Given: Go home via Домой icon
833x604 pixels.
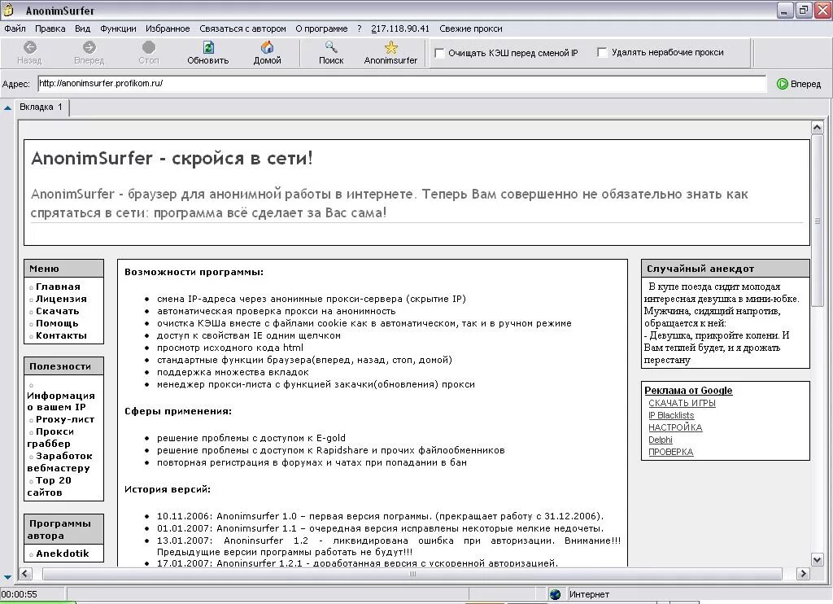Looking at the screenshot, I should pyautogui.click(x=267, y=47).
